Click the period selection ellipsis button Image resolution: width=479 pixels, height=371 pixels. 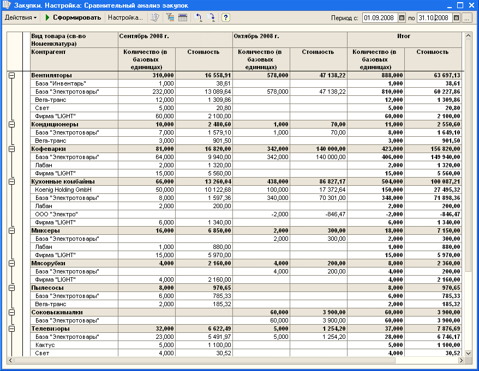(x=467, y=18)
